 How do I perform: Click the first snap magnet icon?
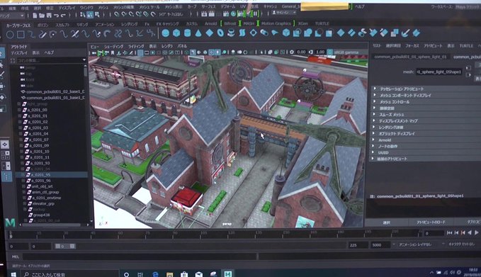(117, 14)
